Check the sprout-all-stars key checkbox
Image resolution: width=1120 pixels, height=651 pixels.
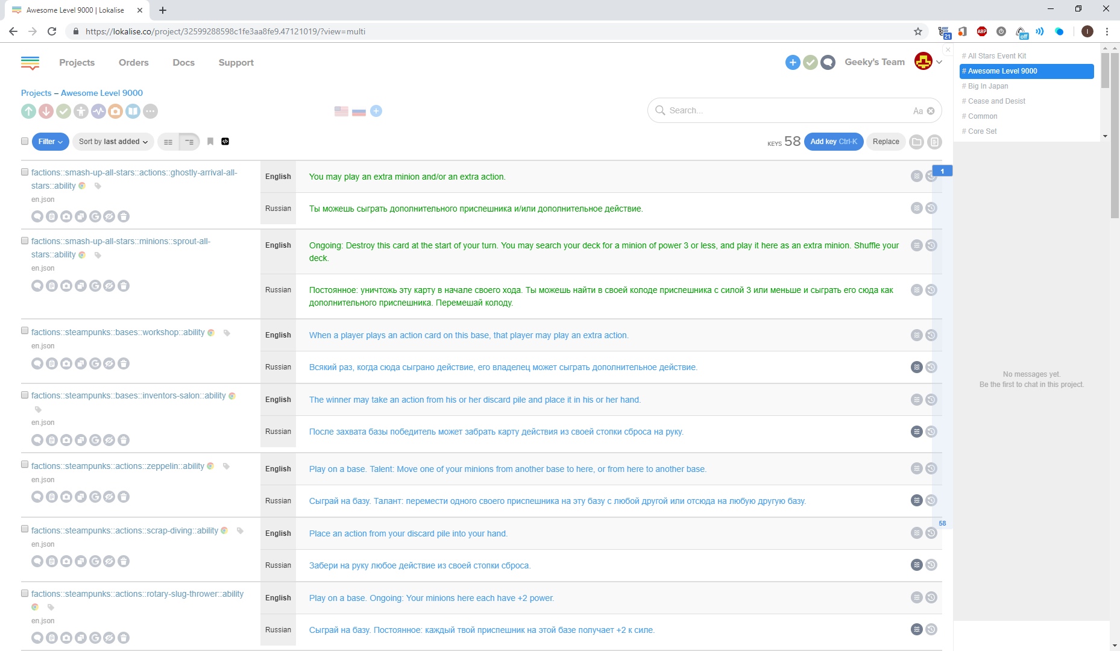tap(25, 241)
